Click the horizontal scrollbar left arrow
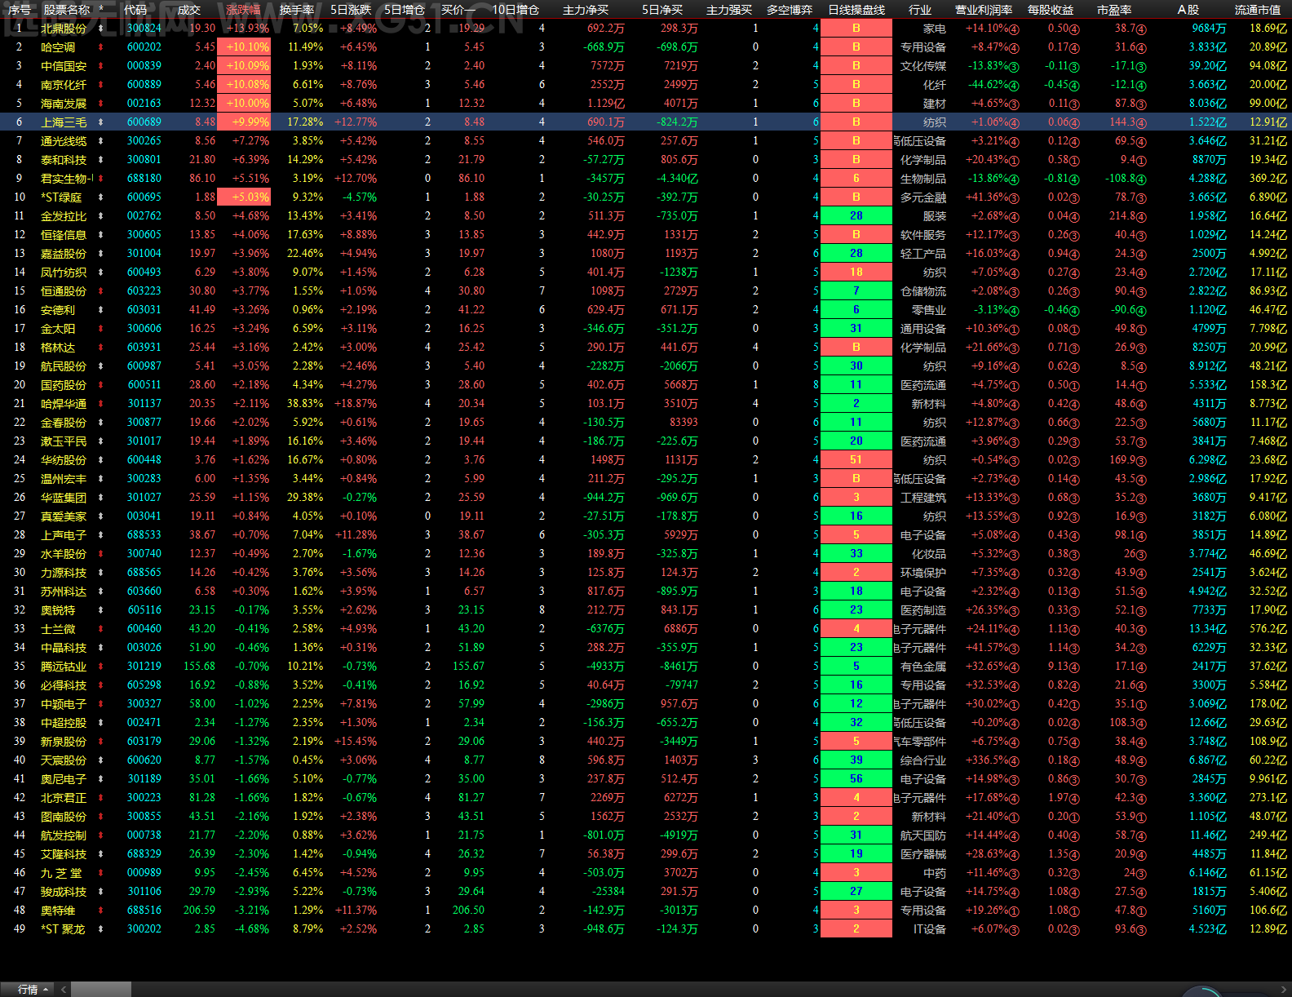 click(63, 990)
